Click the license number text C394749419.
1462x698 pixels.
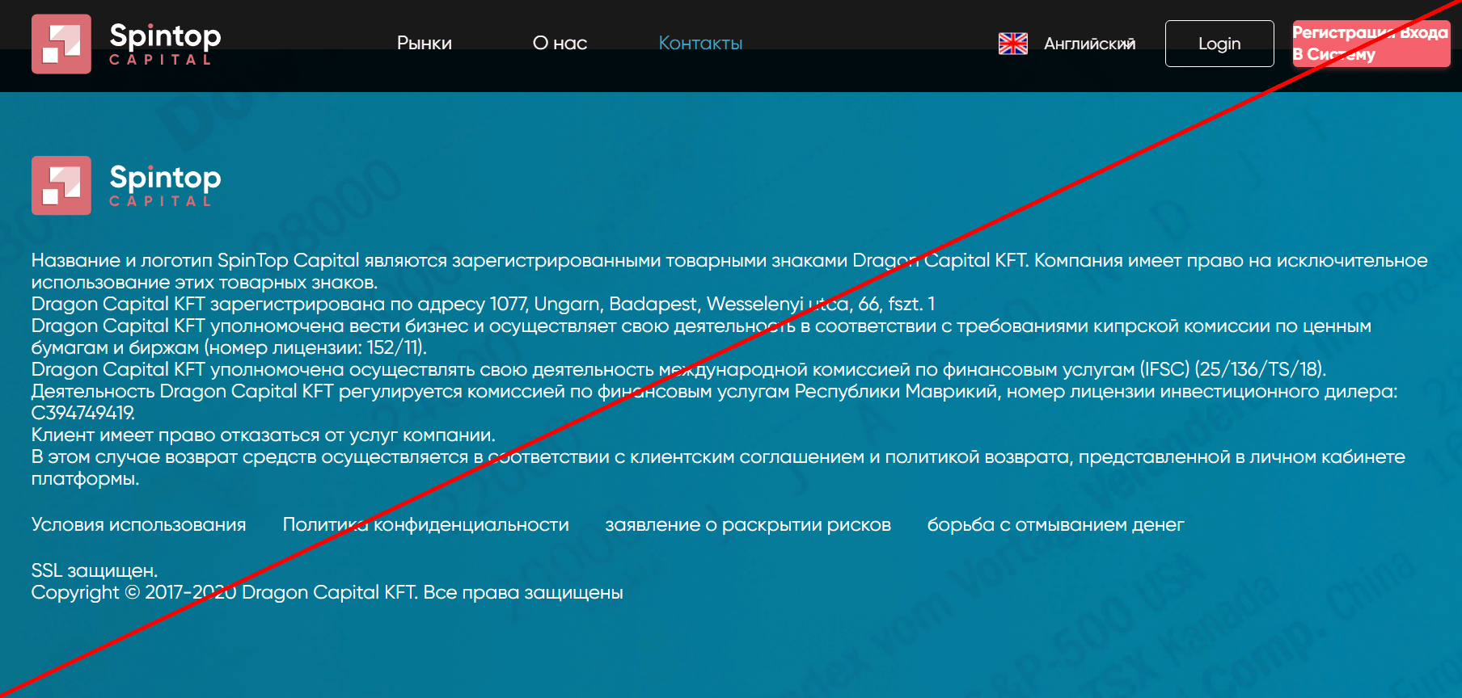click(x=83, y=413)
